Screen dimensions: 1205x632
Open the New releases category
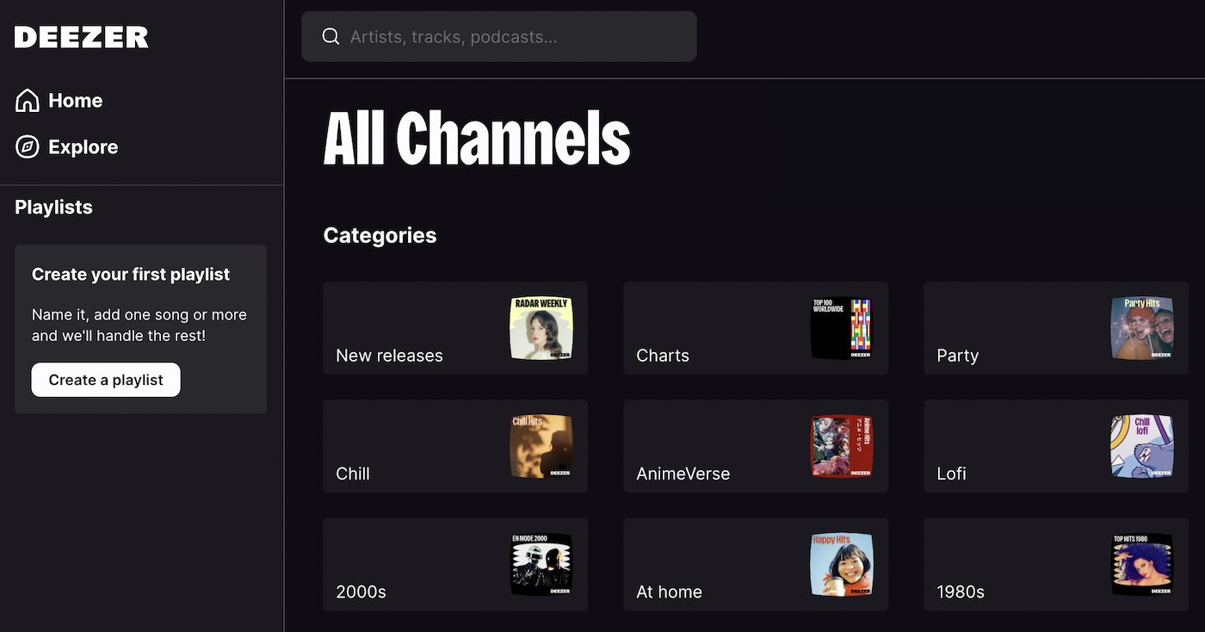(x=455, y=328)
